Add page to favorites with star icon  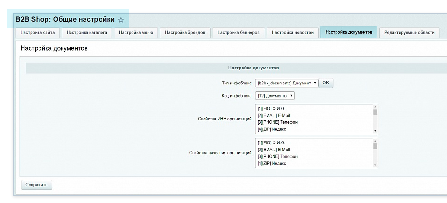pyautogui.click(x=121, y=20)
